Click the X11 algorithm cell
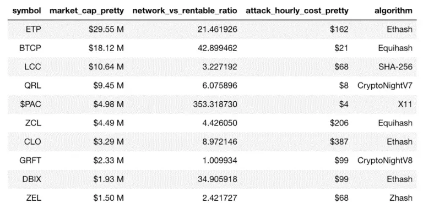 tap(405, 104)
